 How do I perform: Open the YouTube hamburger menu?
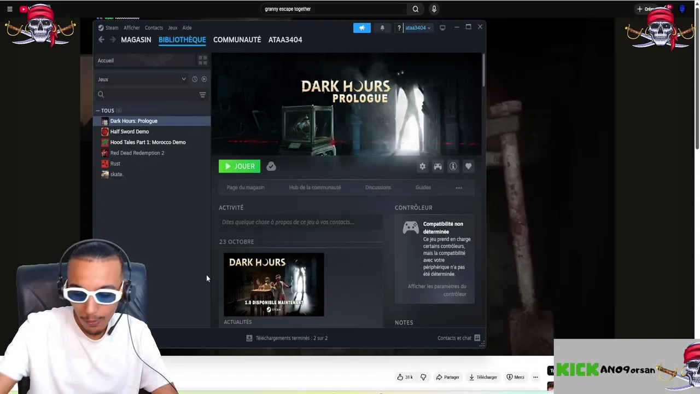pos(9,9)
